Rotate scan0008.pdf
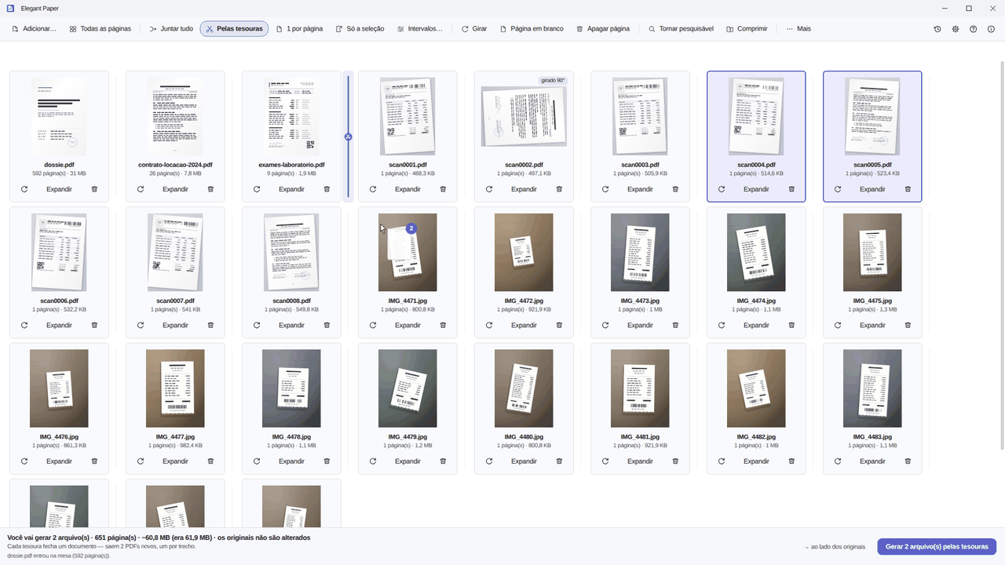 tap(257, 325)
